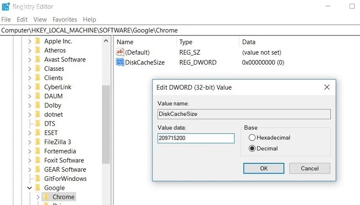
Task: Click the FileZilla 3 folder icon
Action: (38, 142)
